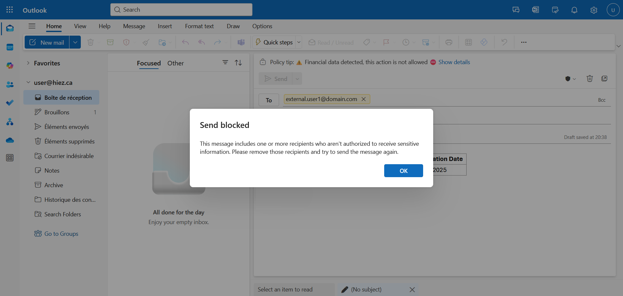The height and width of the screenshot is (296, 623).
Task: Expand New mail dropdown arrow
Action: (x=75, y=42)
